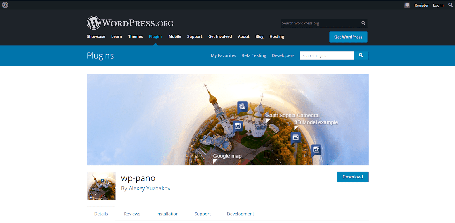This screenshot has width=455, height=223.
Task: Open the Beta Testing link
Action: click(254, 55)
